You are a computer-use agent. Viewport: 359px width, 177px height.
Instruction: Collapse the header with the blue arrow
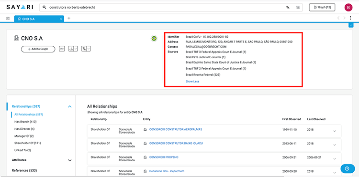coord(351,25)
